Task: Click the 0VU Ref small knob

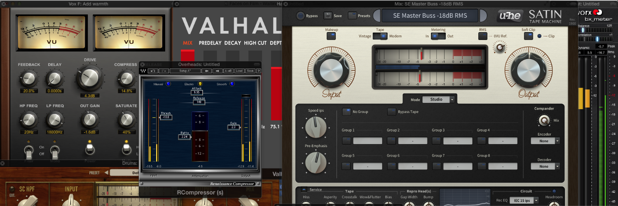Action: pos(500,48)
